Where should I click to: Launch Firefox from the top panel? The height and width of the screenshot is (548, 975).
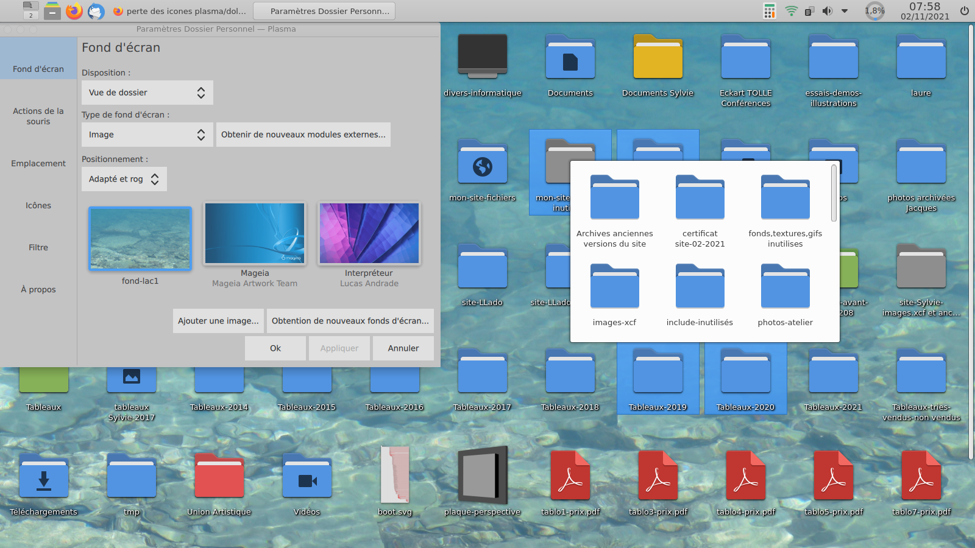74,11
